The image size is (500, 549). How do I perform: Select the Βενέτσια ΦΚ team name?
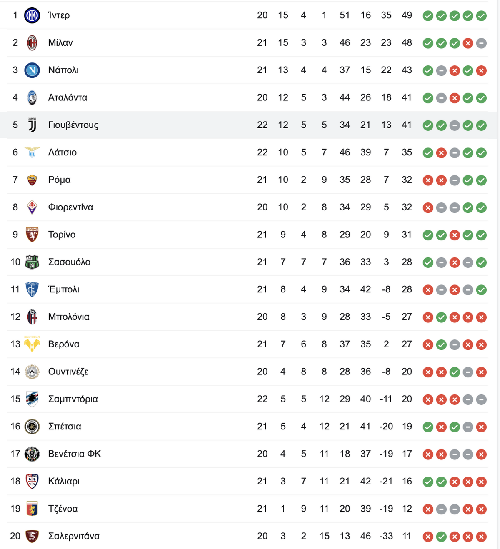click(75, 454)
